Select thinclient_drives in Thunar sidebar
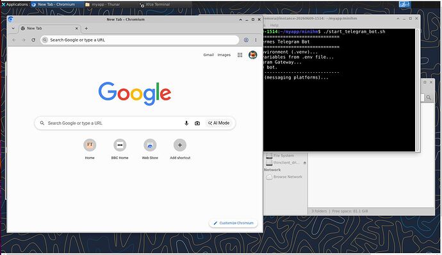The image size is (442, 255). [286, 162]
